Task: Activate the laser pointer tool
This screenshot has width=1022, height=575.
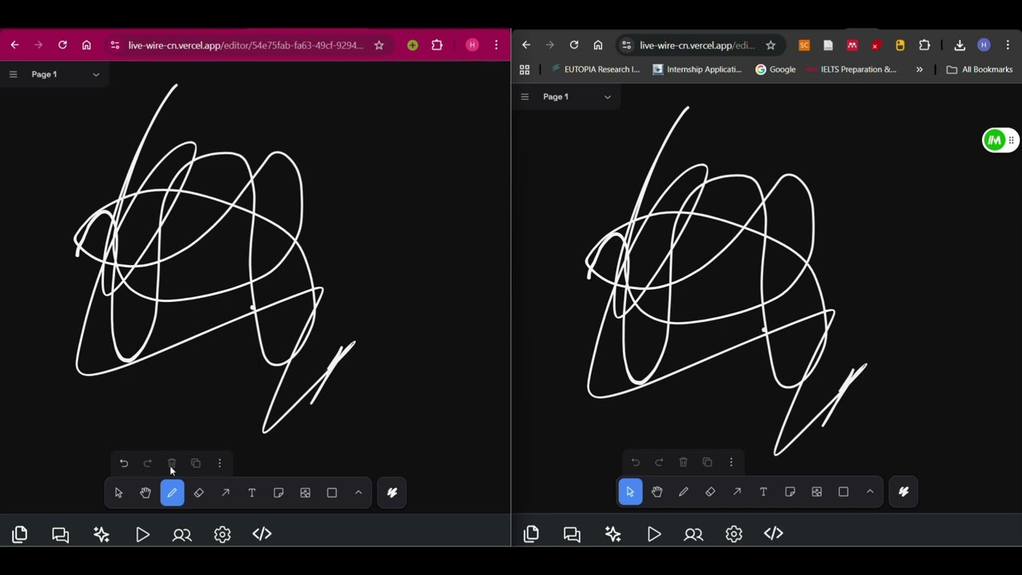Action: point(391,493)
